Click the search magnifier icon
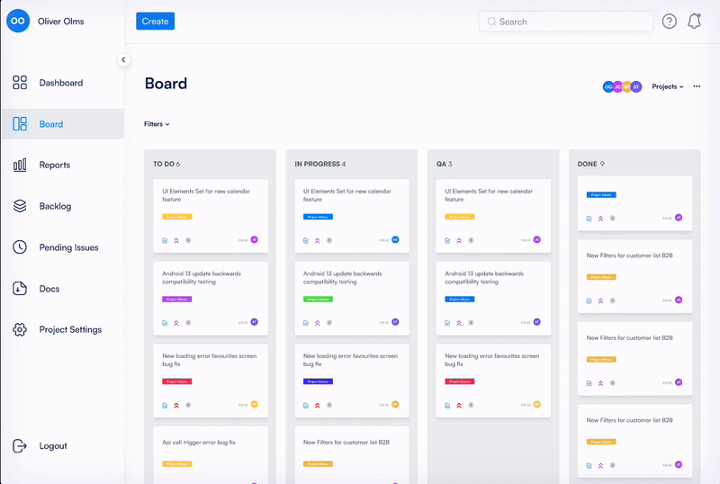This screenshot has width=720, height=484. point(491,22)
